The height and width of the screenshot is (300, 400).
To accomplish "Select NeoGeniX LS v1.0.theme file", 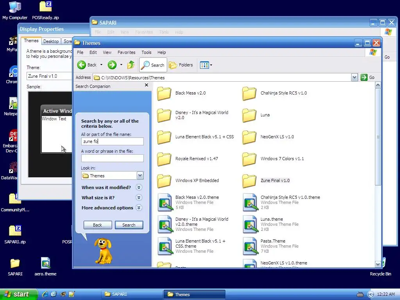I will click(275, 264).
